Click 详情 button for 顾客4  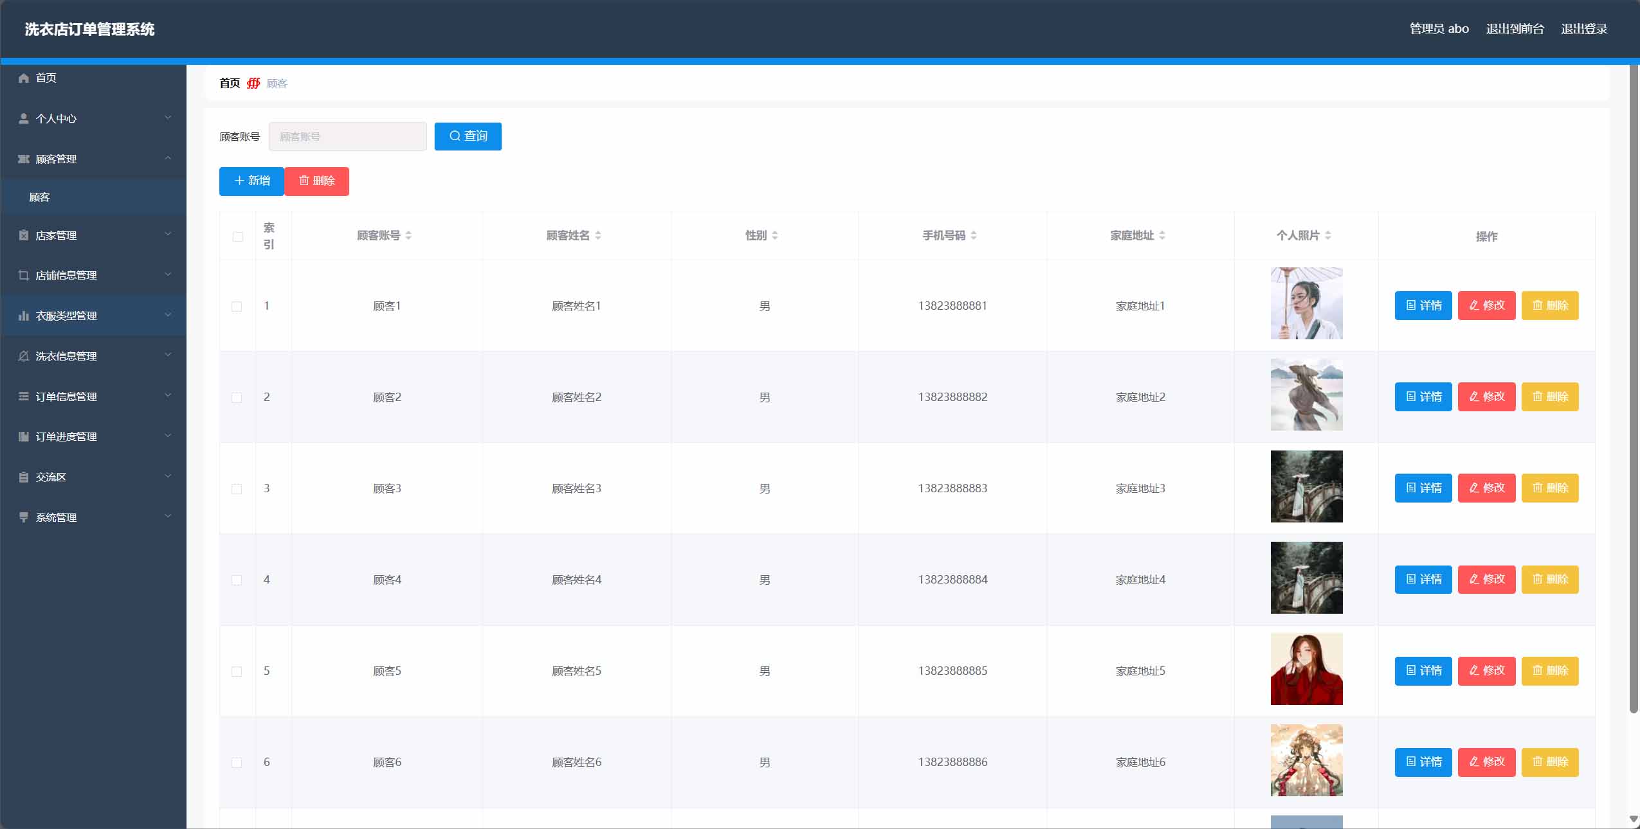(x=1423, y=580)
